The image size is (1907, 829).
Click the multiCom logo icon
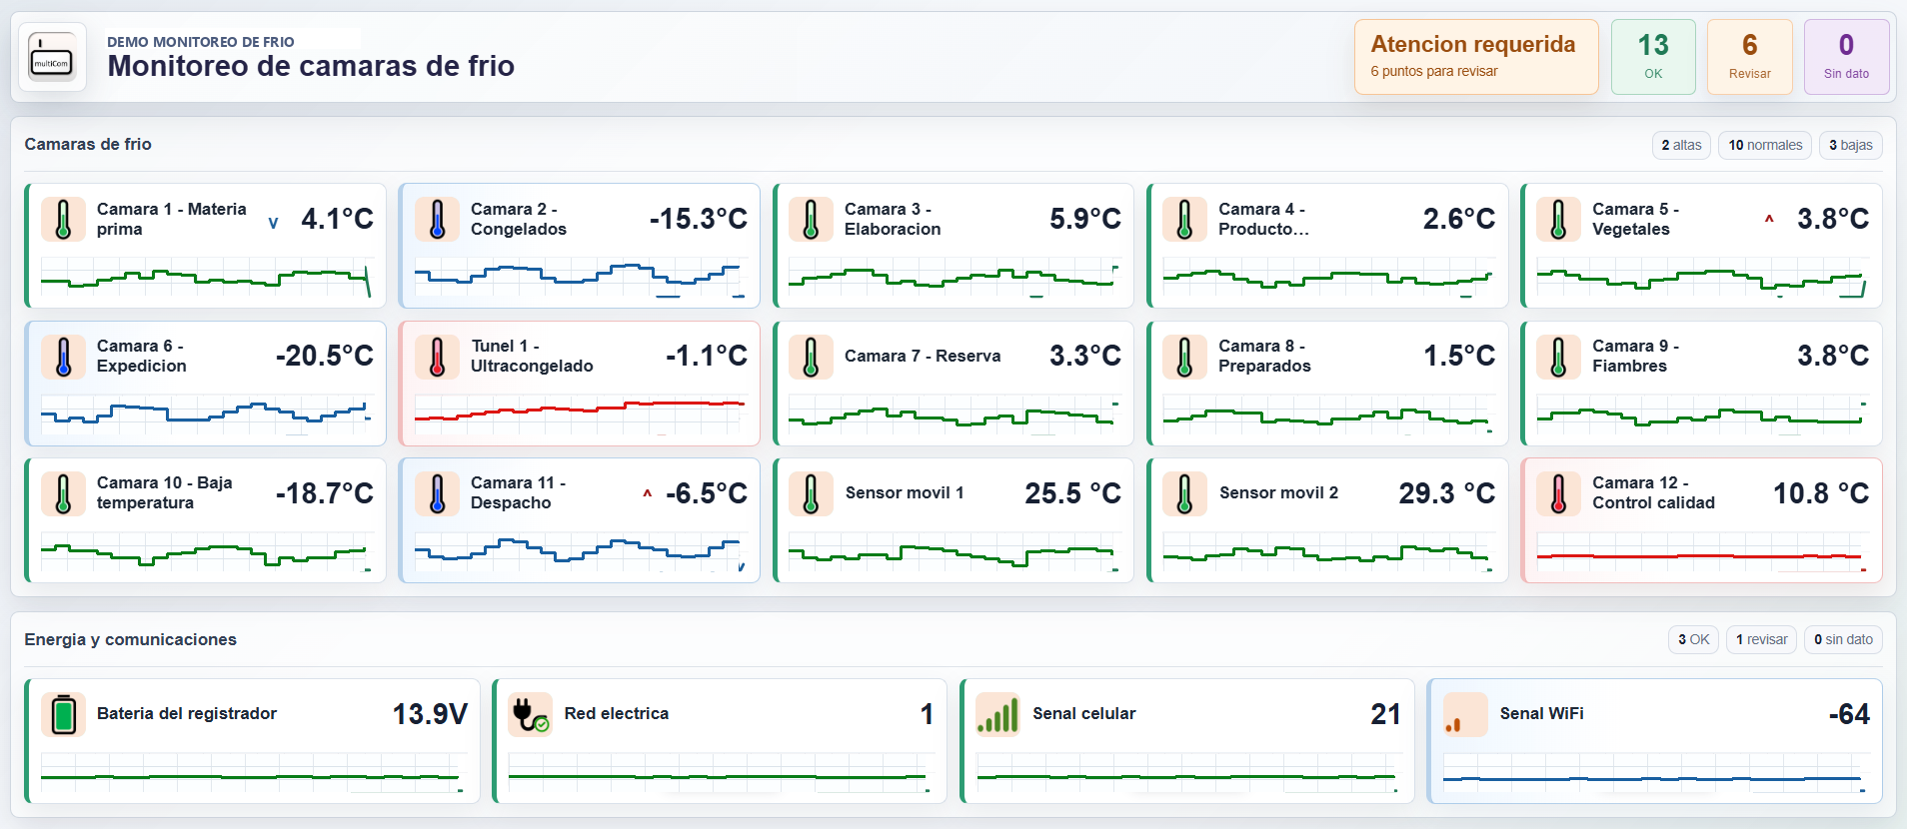52,57
